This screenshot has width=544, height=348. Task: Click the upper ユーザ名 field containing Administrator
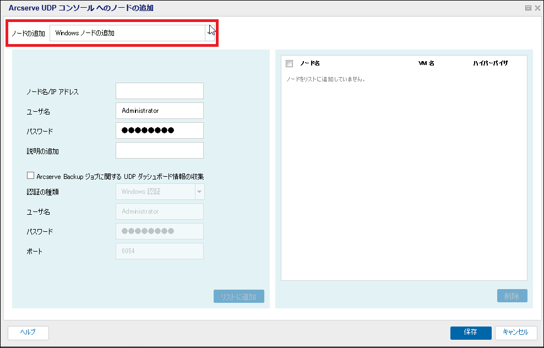pos(160,111)
